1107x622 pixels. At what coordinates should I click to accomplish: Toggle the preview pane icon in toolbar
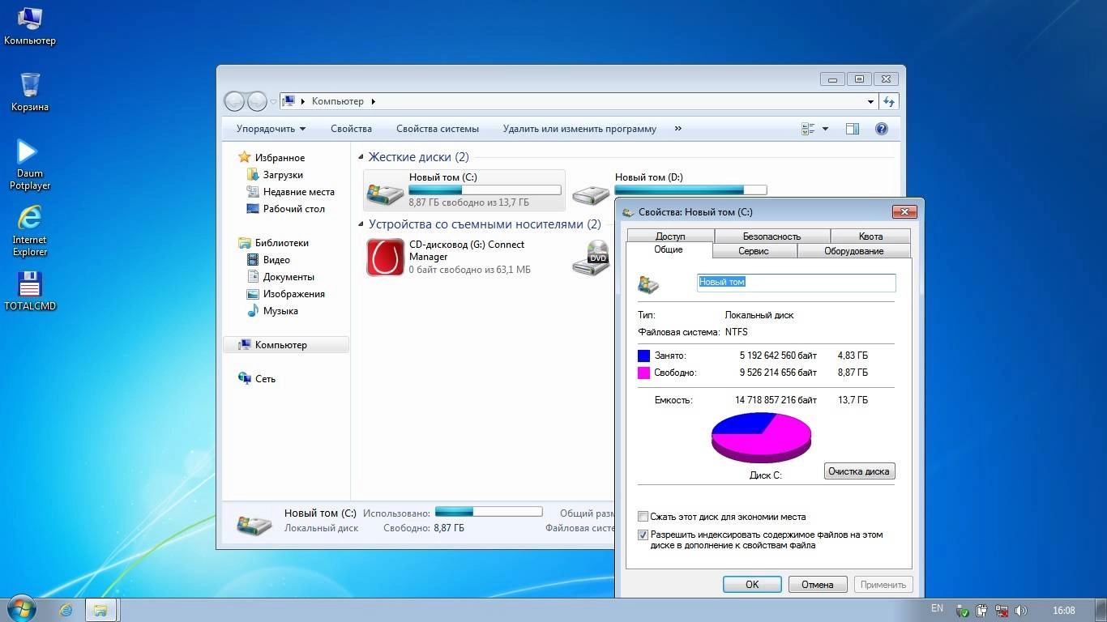coord(853,129)
